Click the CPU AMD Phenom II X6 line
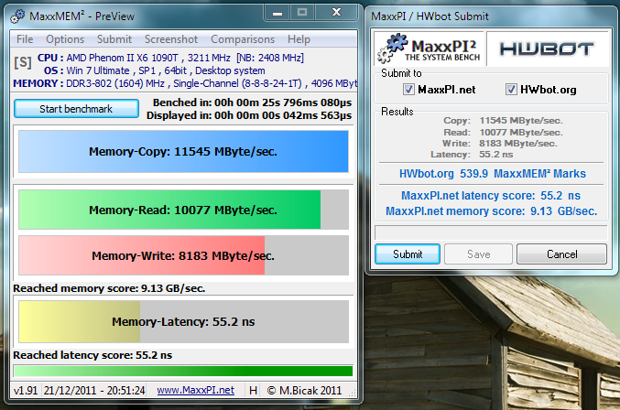This screenshot has height=410, width=620. point(170,58)
